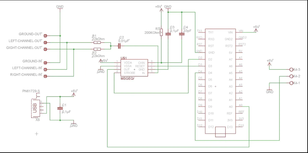Click the junction dot joining R1 and R2
The height and width of the screenshot is (153, 308).
click(110, 46)
